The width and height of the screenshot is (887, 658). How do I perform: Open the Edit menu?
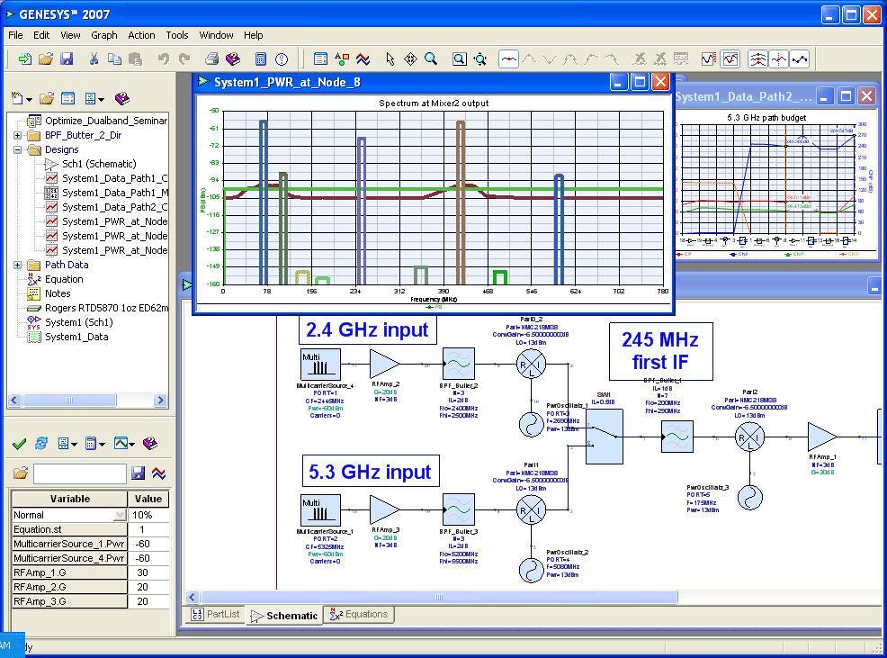(x=41, y=35)
